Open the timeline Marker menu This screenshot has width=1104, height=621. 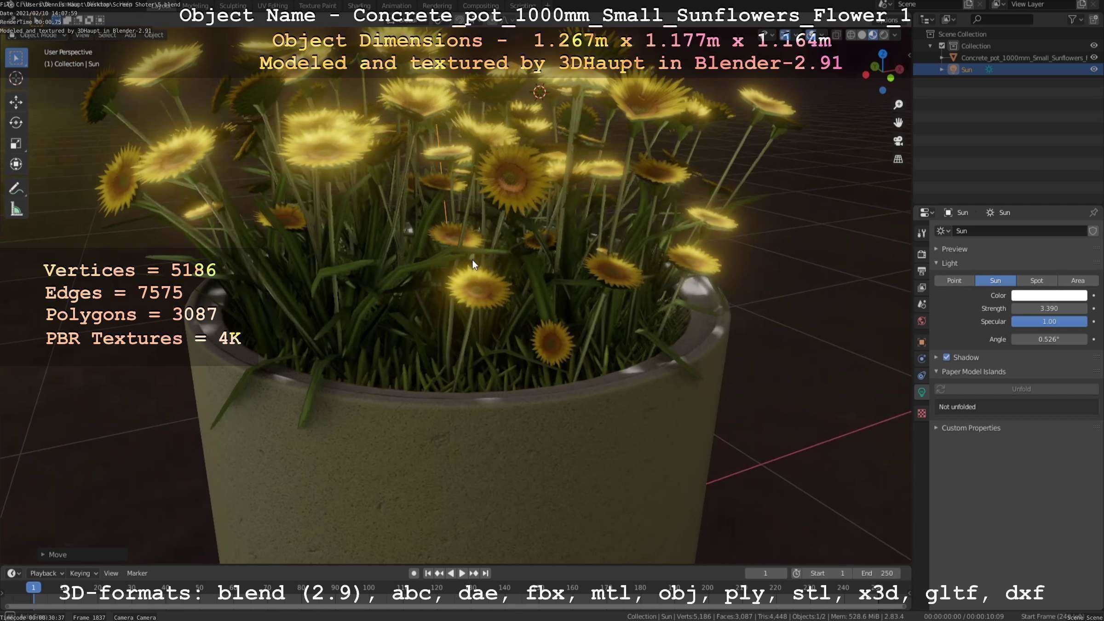pos(137,573)
